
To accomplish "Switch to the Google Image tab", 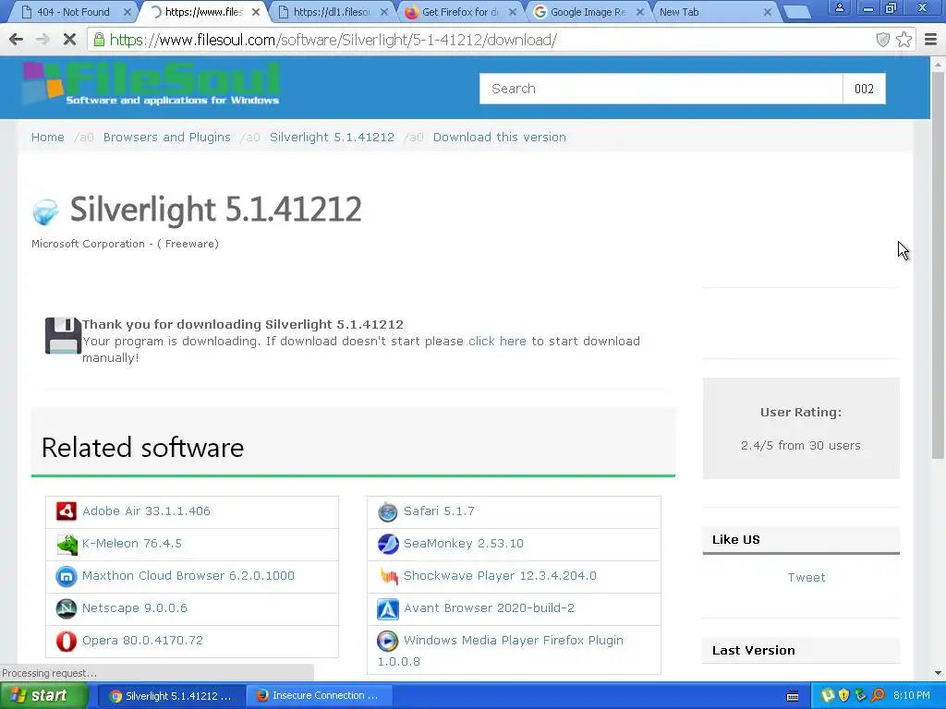I will pyautogui.click(x=588, y=12).
